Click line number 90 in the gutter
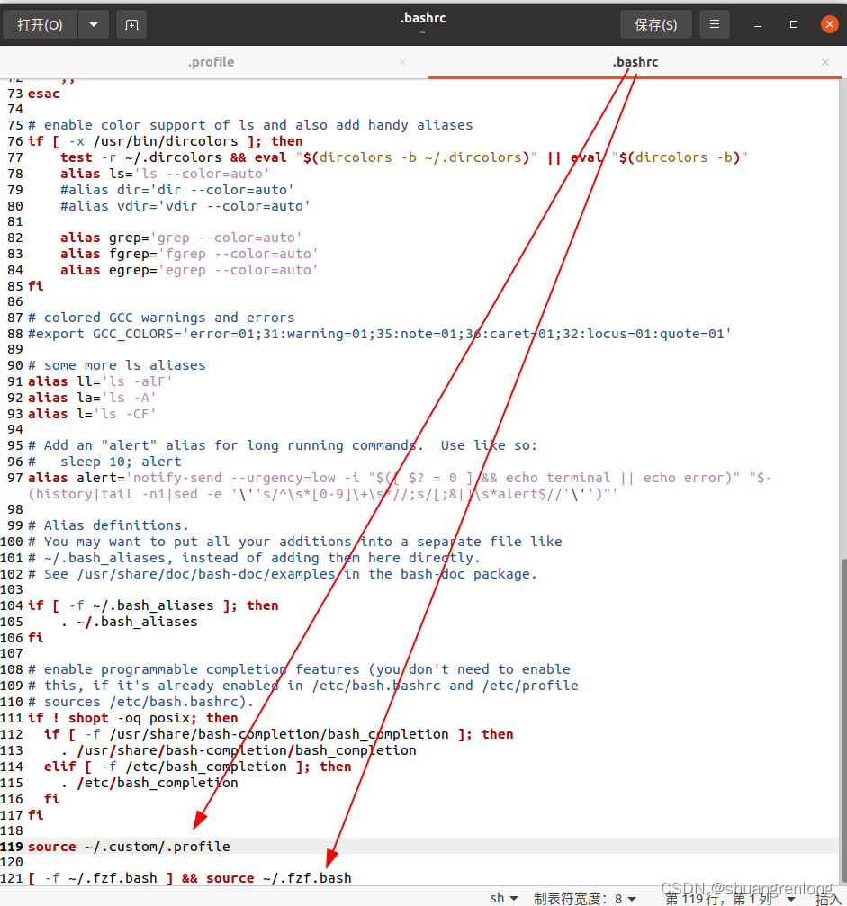This screenshot has height=906, width=847. pyautogui.click(x=14, y=364)
